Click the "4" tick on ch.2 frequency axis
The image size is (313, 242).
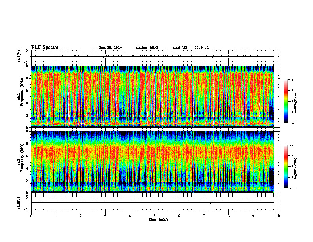(28, 168)
